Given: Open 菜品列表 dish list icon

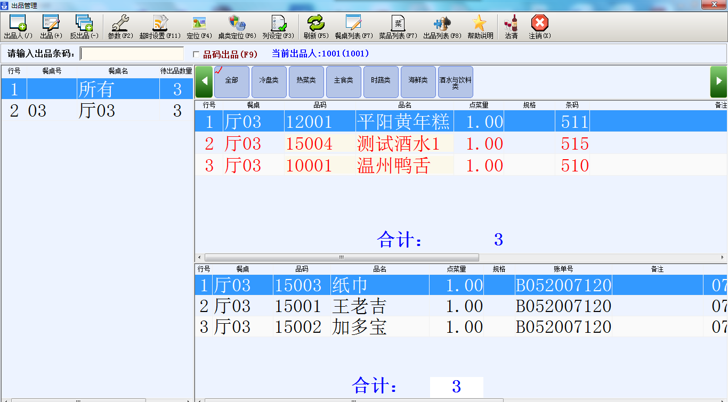Looking at the screenshot, I should tap(398, 23).
